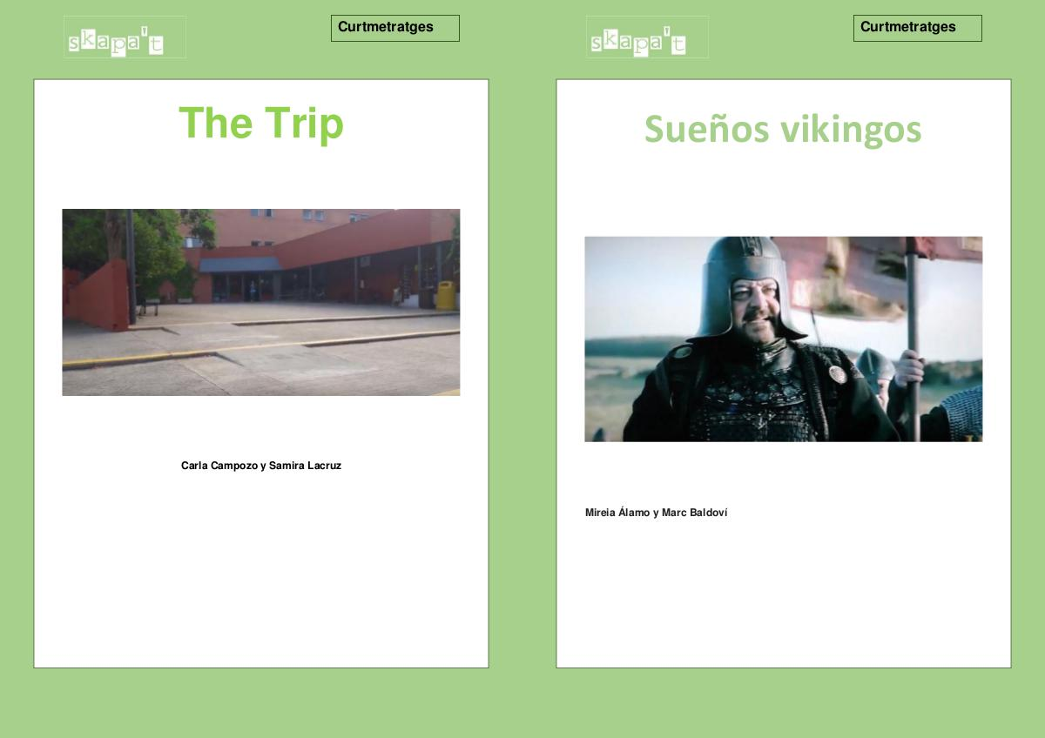Screen dimensions: 1045x738
Task: Select the left Curtmetratges label box
Action: [x=394, y=28]
